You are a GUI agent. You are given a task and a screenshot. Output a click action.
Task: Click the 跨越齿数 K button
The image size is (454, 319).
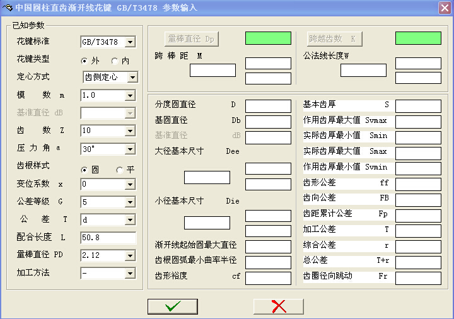point(335,38)
